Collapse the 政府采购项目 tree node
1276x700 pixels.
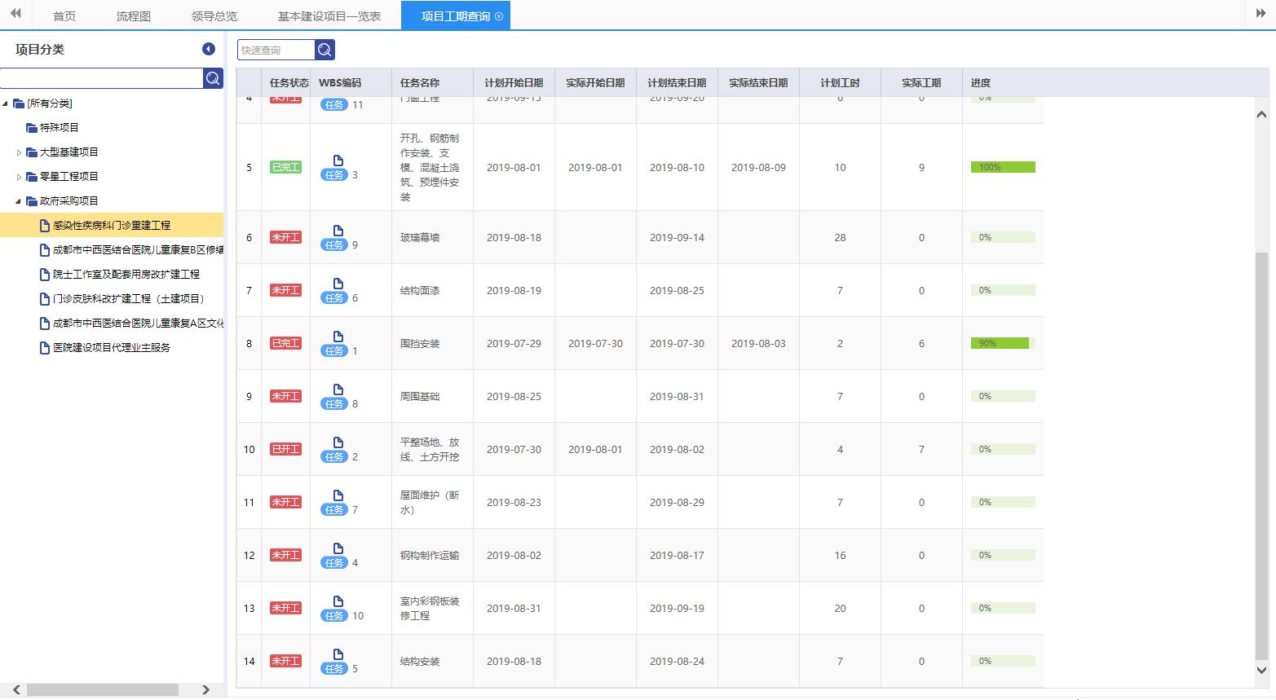(x=20, y=201)
